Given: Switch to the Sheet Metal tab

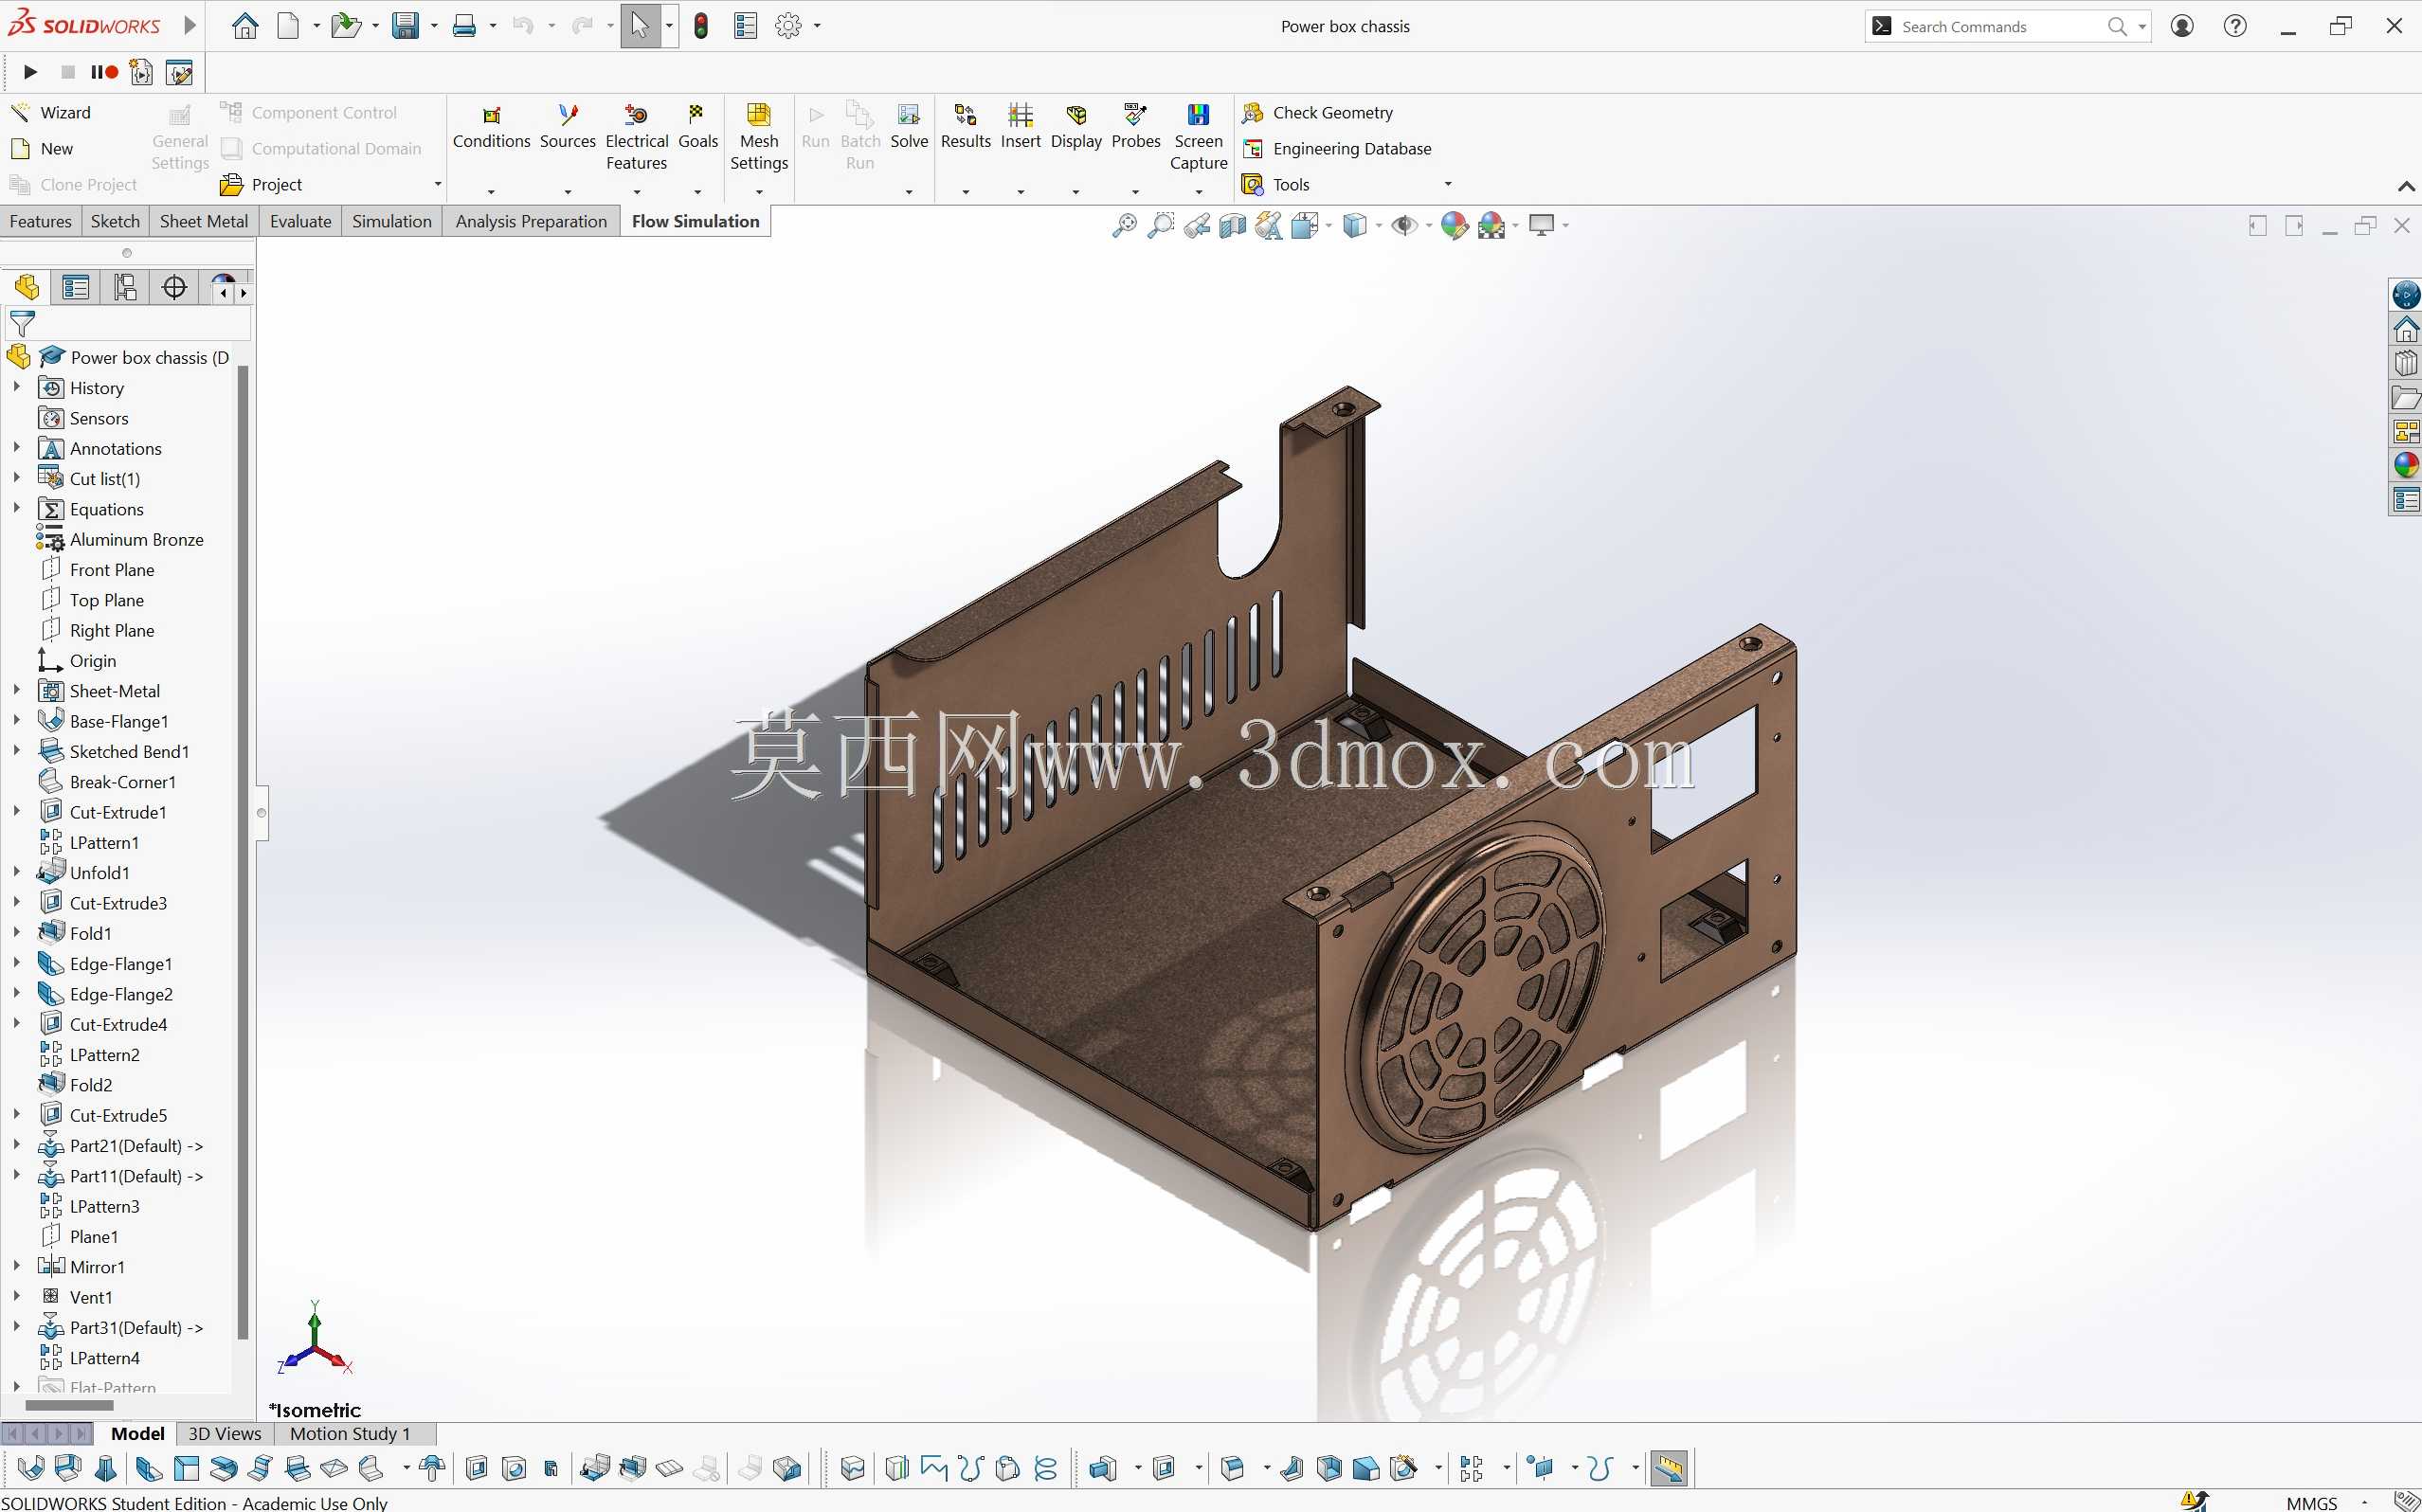Looking at the screenshot, I should (x=204, y=222).
